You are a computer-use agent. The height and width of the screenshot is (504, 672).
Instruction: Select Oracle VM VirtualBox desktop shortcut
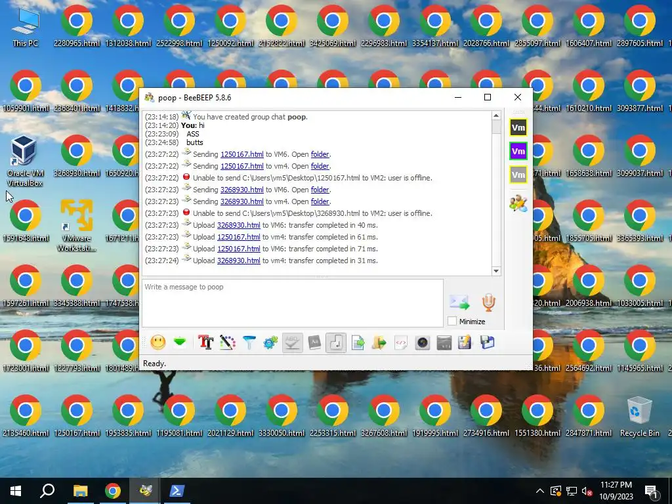point(25,161)
